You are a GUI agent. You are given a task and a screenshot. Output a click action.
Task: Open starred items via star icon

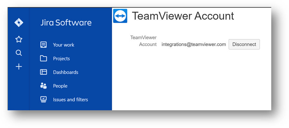(x=19, y=39)
